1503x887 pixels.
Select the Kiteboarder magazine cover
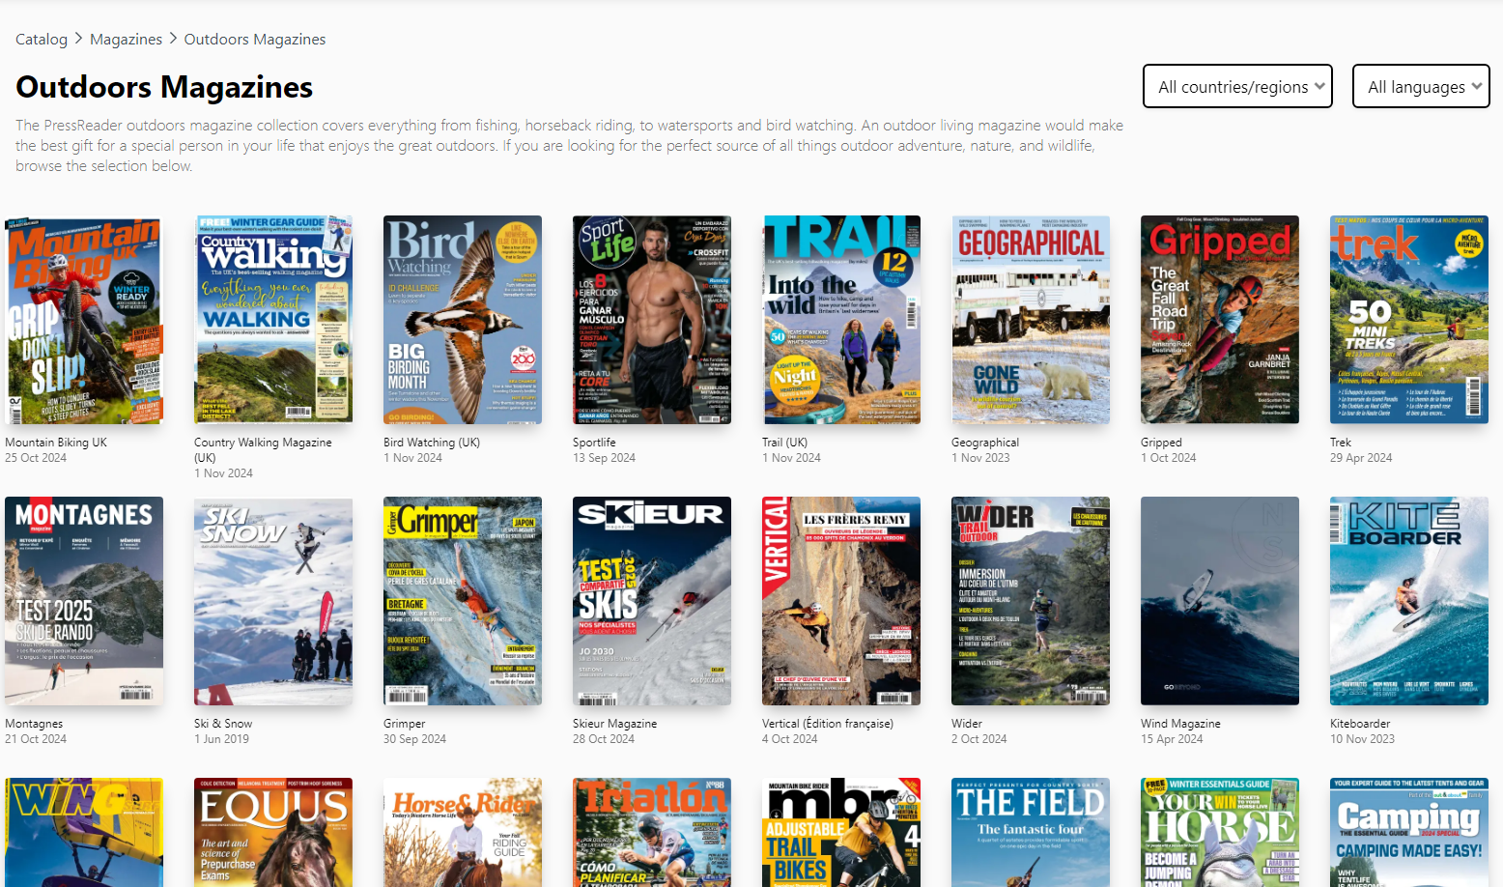click(1409, 601)
